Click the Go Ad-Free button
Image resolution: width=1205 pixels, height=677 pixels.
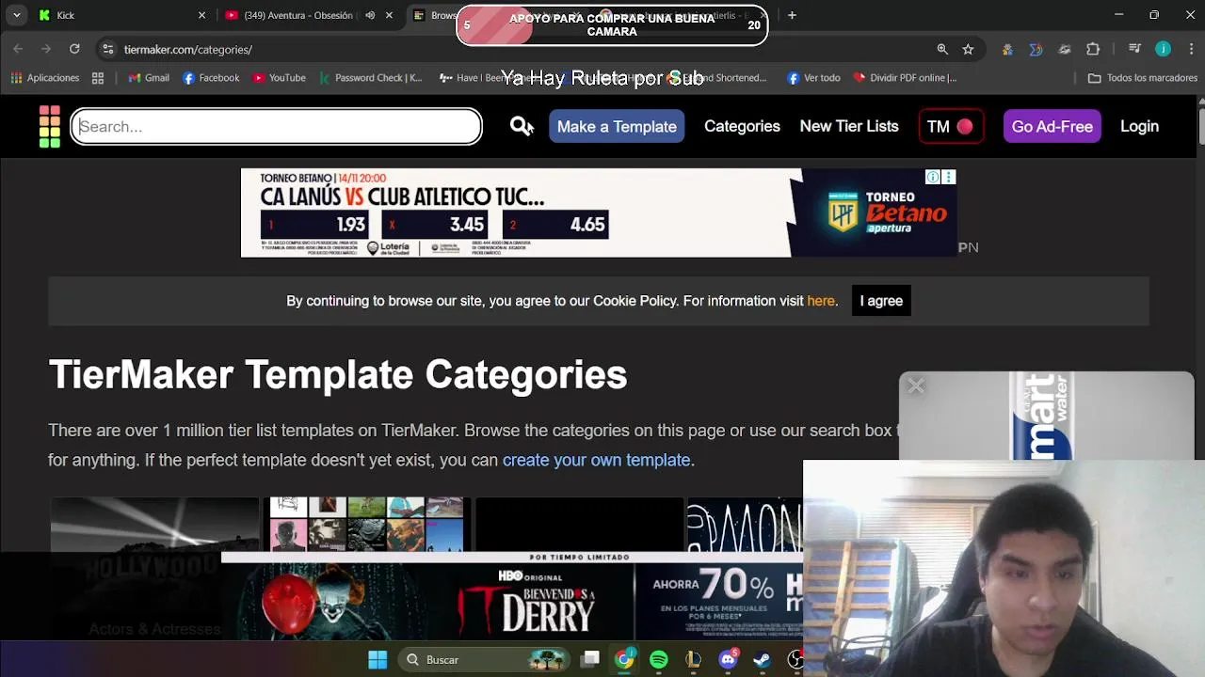tap(1052, 126)
